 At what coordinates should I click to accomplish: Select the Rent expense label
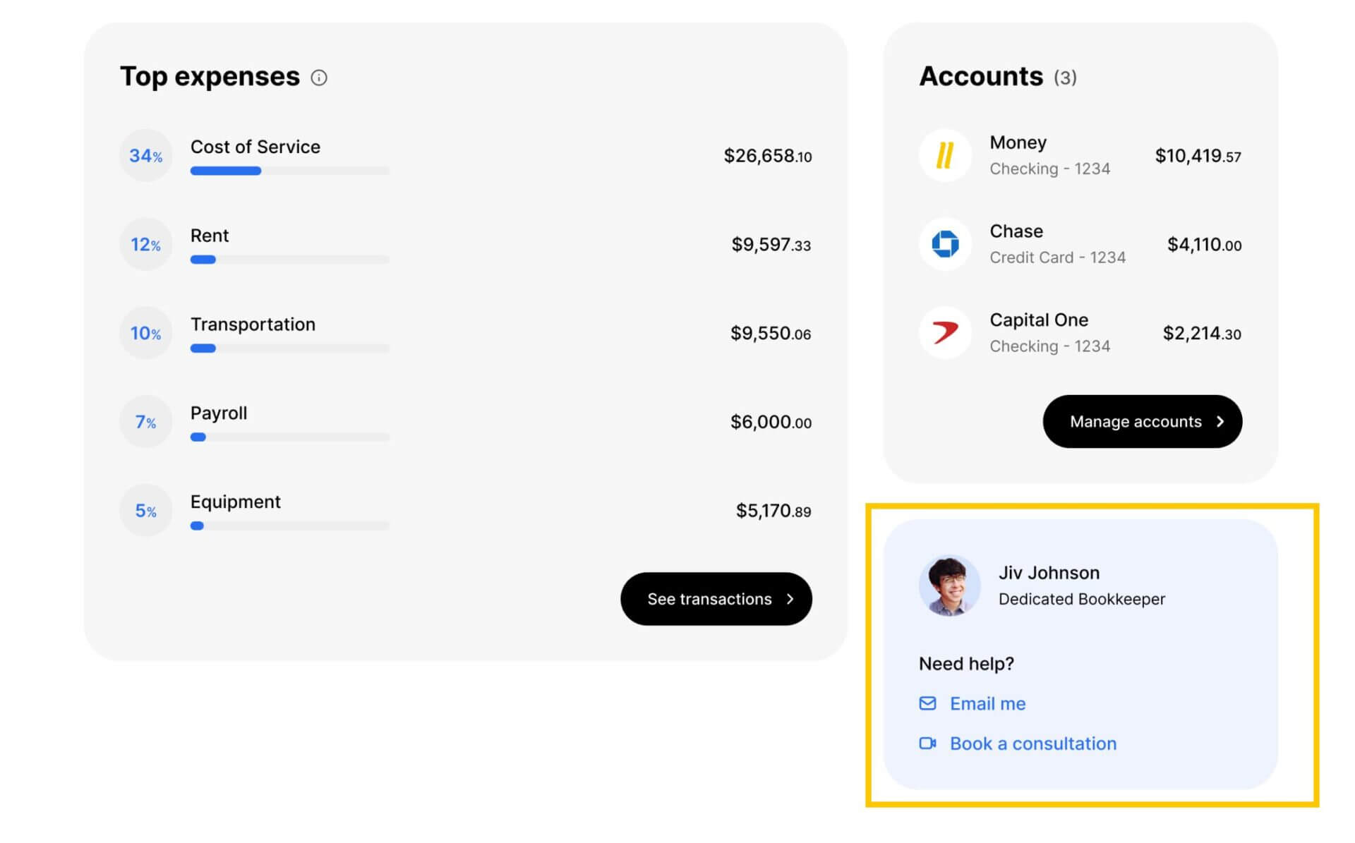(x=210, y=236)
